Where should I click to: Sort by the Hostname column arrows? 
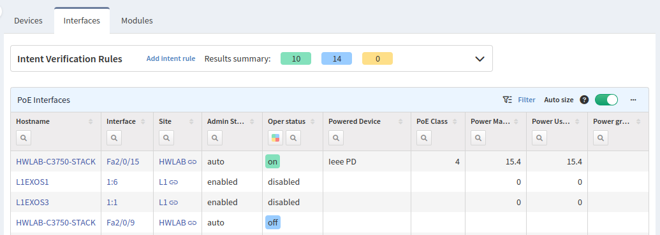(91, 121)
